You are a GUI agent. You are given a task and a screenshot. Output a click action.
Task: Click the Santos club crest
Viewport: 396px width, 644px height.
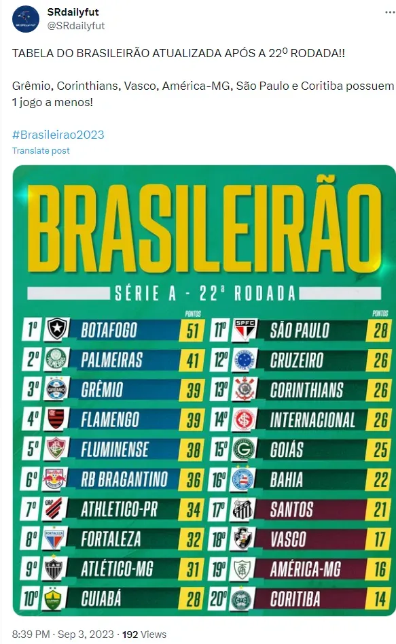243,509
